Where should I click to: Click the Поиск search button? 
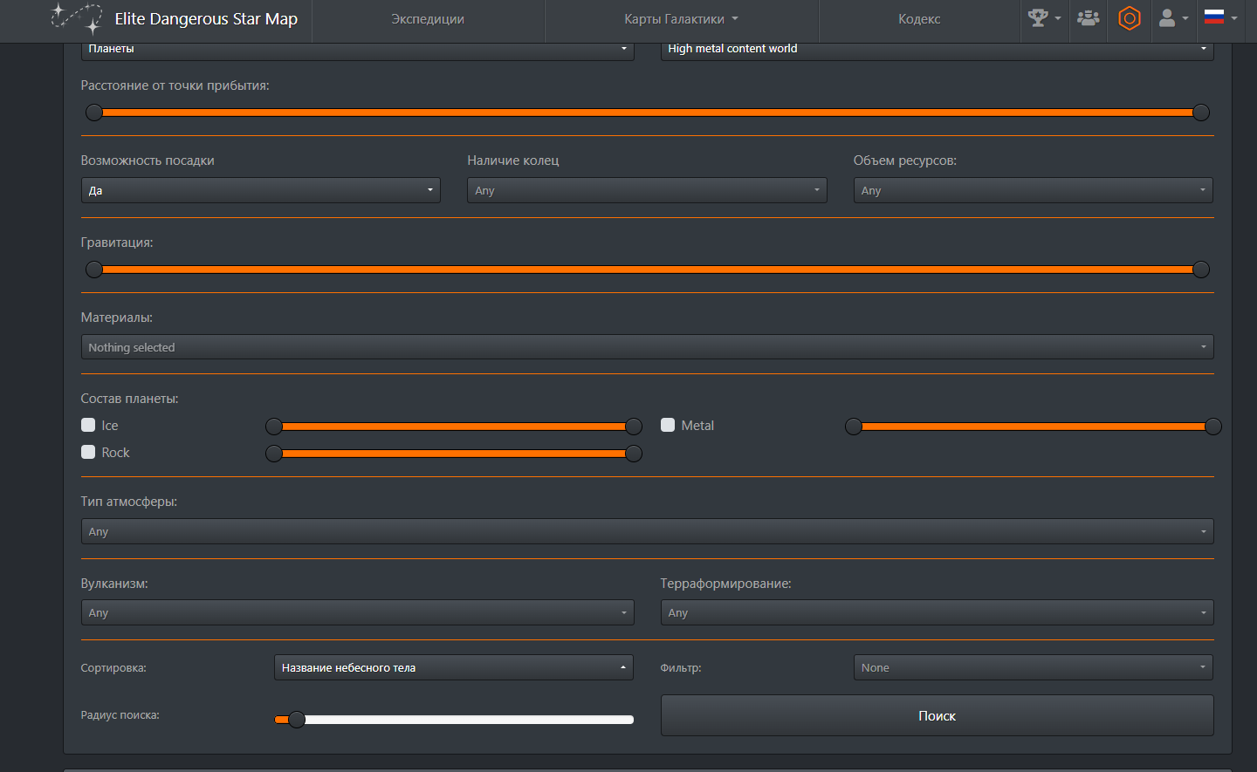[937, 715]
